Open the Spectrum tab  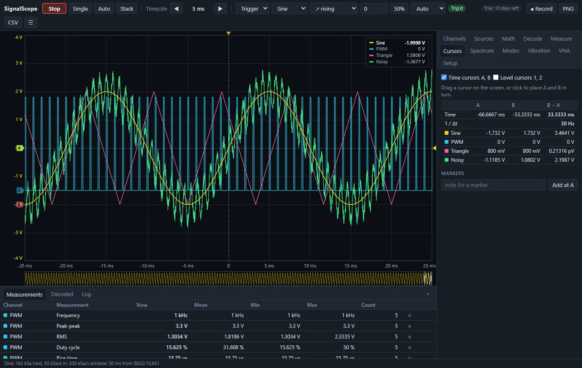(x=482, y=50)
